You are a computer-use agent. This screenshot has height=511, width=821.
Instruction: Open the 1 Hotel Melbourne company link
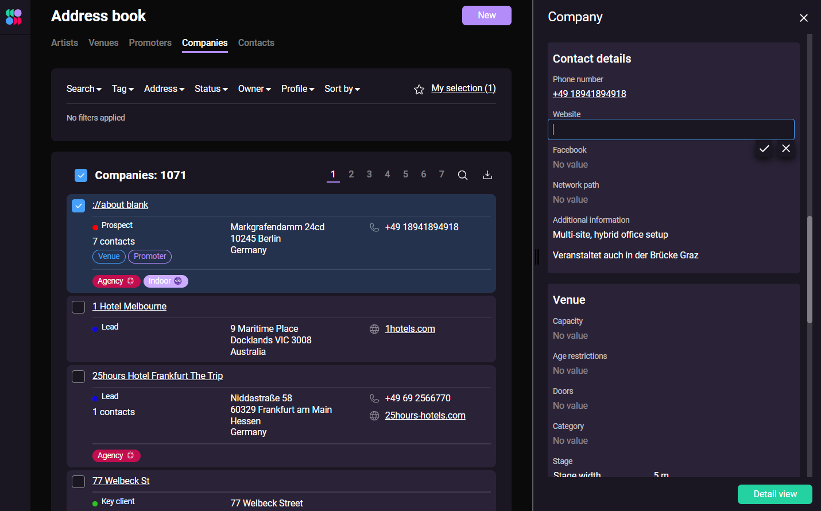click(129, 307)
